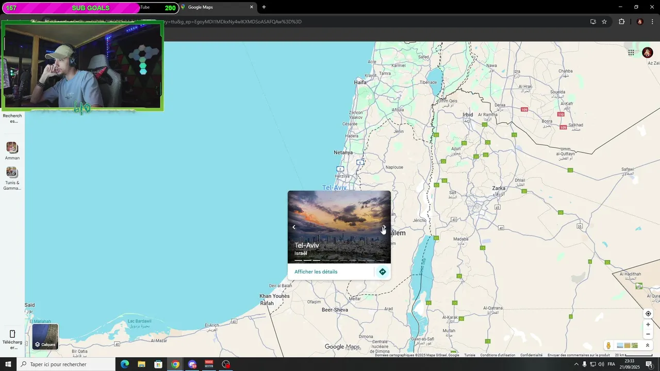Show hidden system tray icons

[576, 364]
